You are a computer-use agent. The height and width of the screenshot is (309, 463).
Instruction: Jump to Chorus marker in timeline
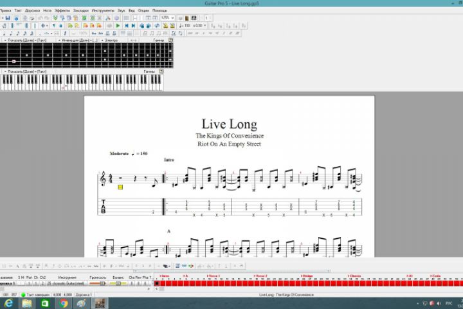[354, 276]
